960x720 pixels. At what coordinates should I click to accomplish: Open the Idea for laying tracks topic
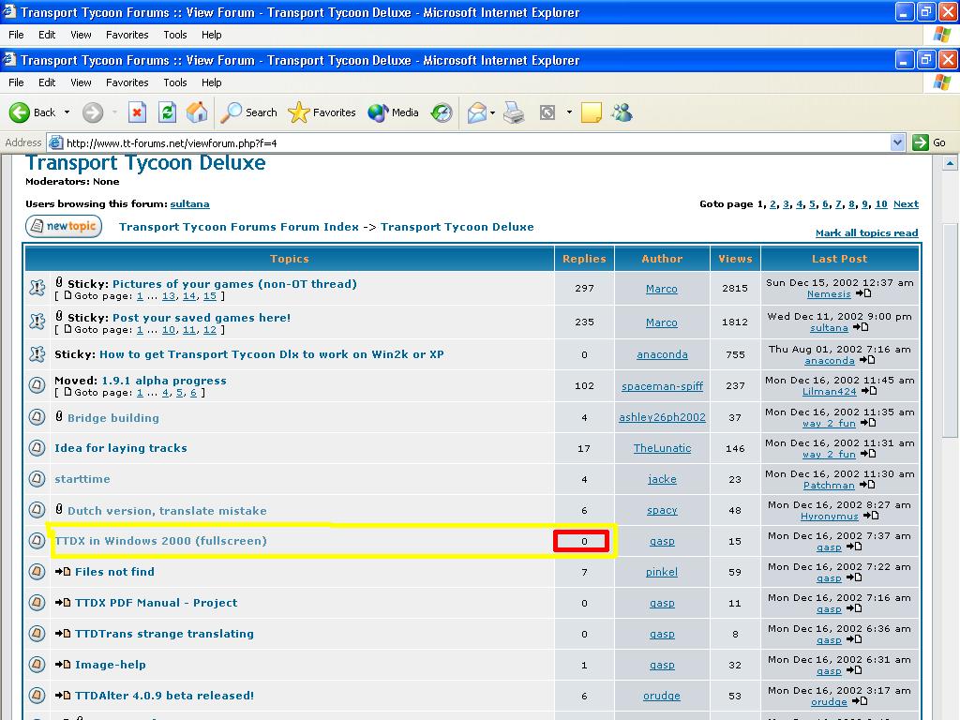(x=121, y=447)
